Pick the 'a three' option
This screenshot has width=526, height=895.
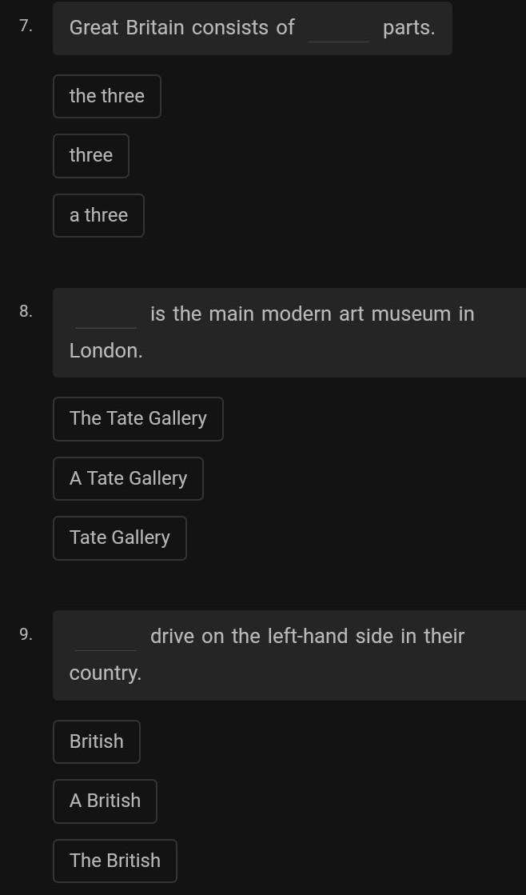click(98, 215)
